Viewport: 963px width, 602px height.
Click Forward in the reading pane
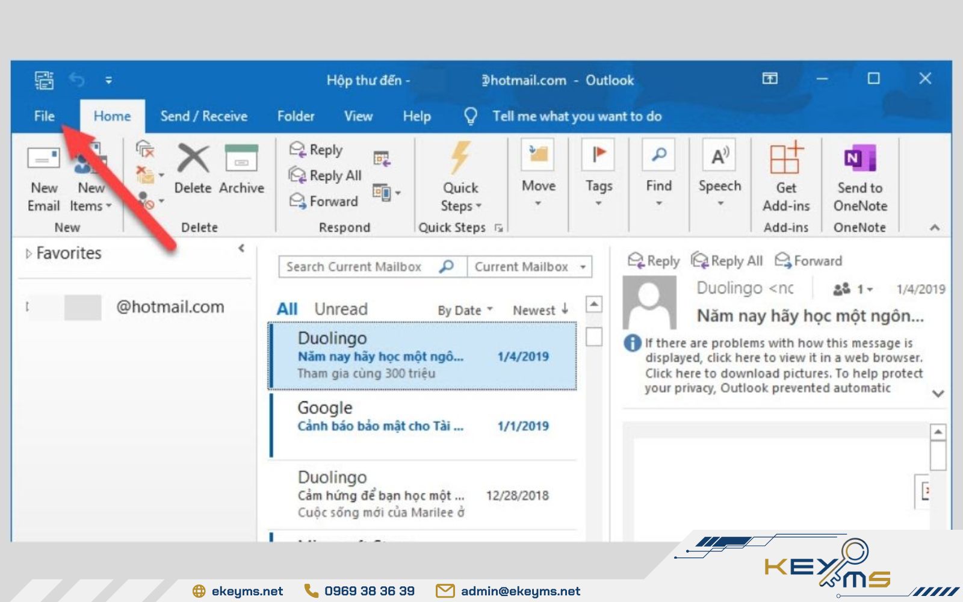(x=808, y=261)
